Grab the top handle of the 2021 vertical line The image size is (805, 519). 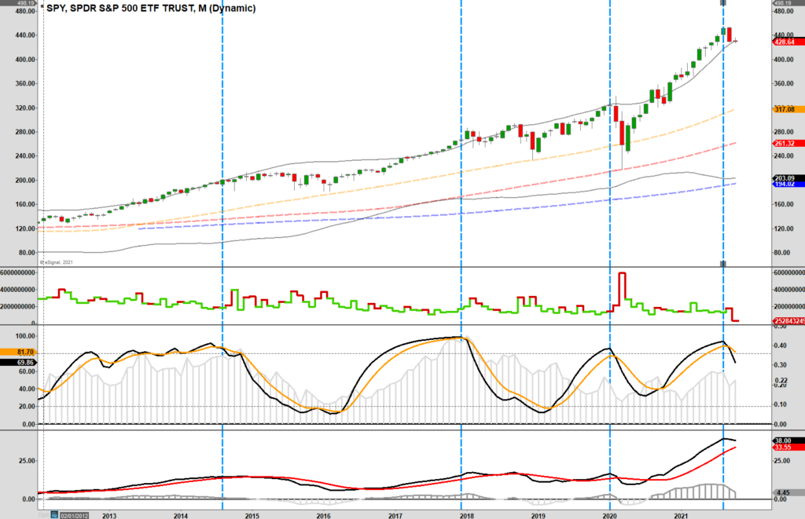coord(723,3)
